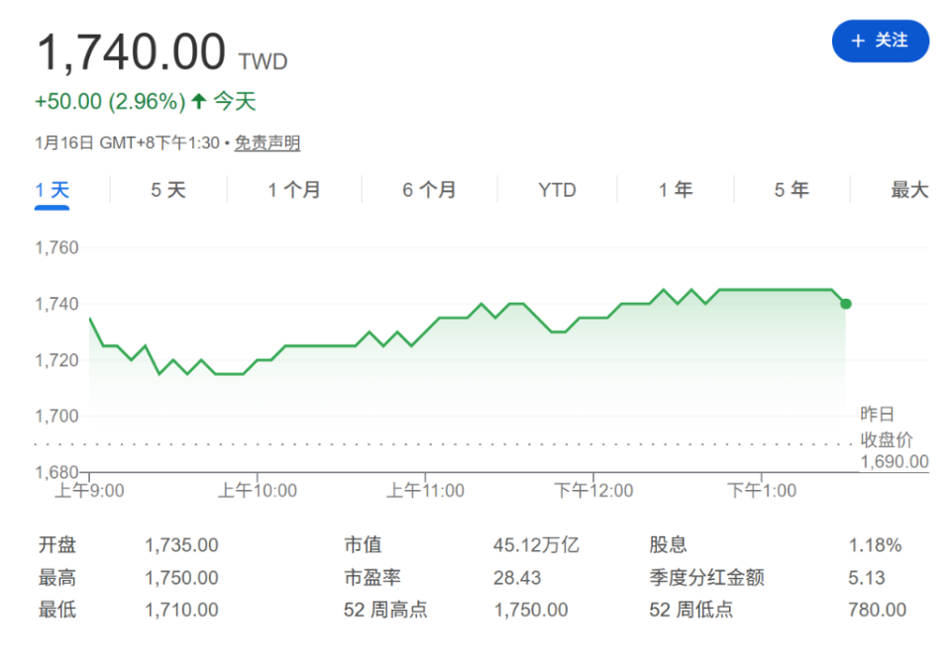Switch to the 5 天 chart tab
The height and width of the screenshot is (668, 951).
click(166, 189)
